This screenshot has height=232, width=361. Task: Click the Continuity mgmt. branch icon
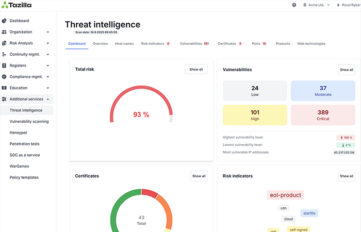pos(4,54)
